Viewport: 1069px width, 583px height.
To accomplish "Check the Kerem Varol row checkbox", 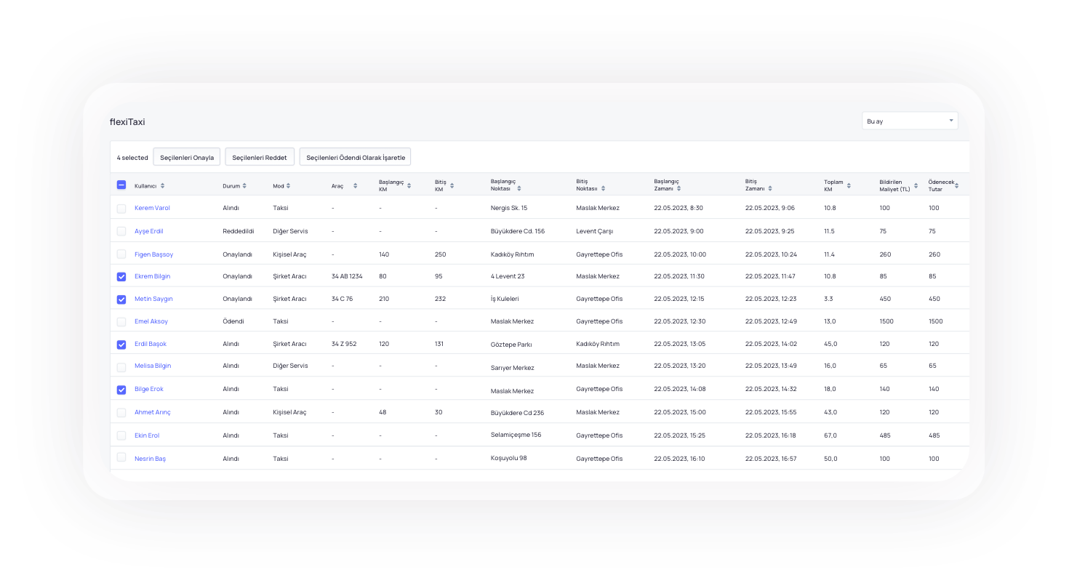I will pos(121,209).
